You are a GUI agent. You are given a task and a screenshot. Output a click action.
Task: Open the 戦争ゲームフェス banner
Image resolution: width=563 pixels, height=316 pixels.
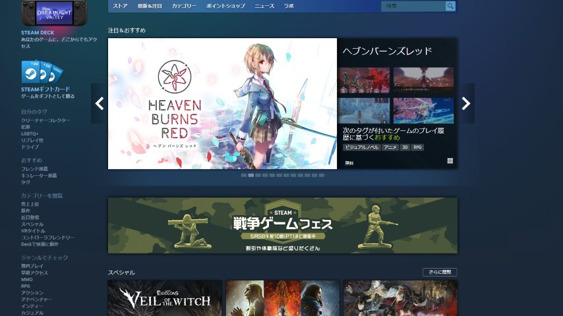pyautogui.click(x=283, y=225)
